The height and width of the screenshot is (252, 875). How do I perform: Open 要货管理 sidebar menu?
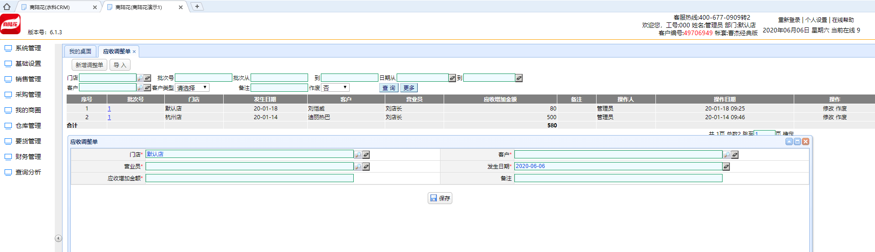pyautogui.click(x=28, y=141)
